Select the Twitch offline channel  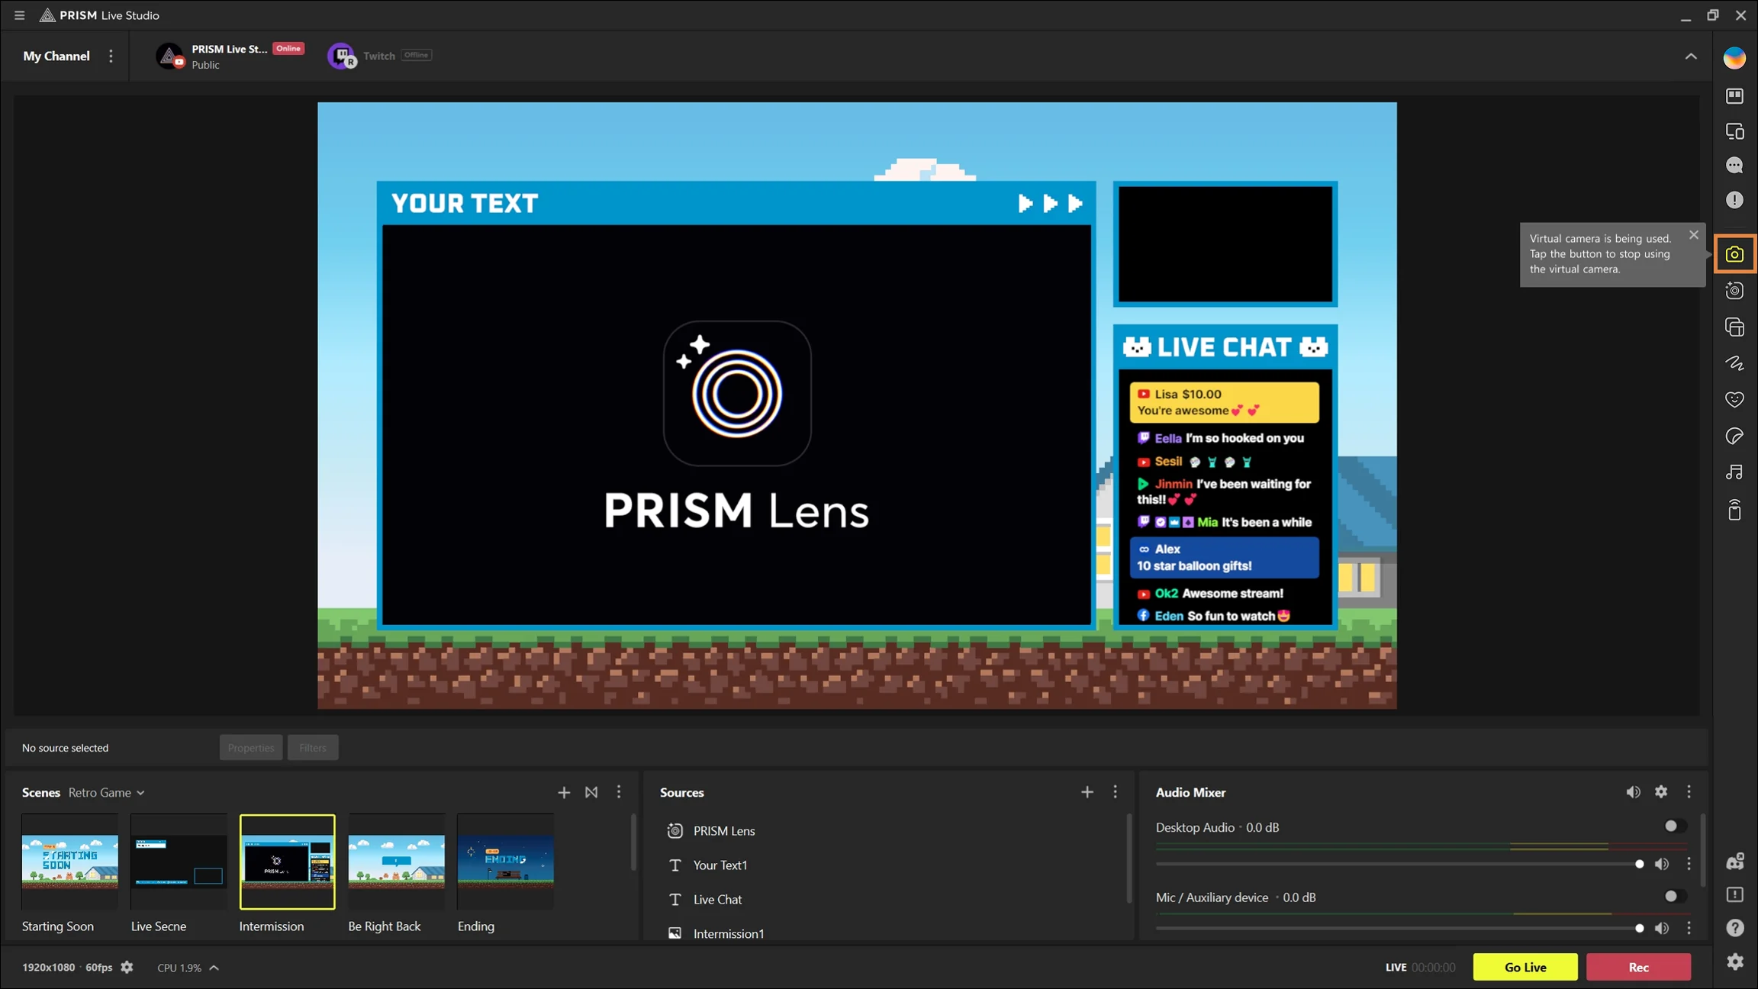click(x=380, y=56)
